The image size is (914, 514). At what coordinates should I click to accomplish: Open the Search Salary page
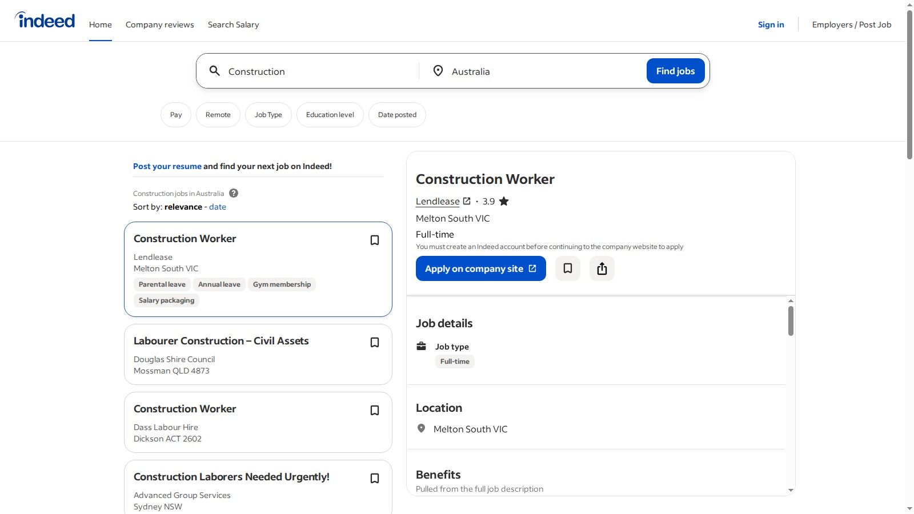[x=233, y=25]
